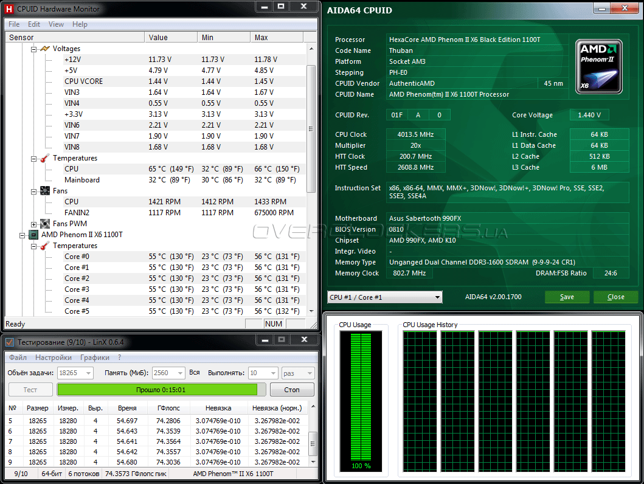Open the Графики menu in LinX
The height and width of the screenshot is (484, 644).
tap(95, 358)
